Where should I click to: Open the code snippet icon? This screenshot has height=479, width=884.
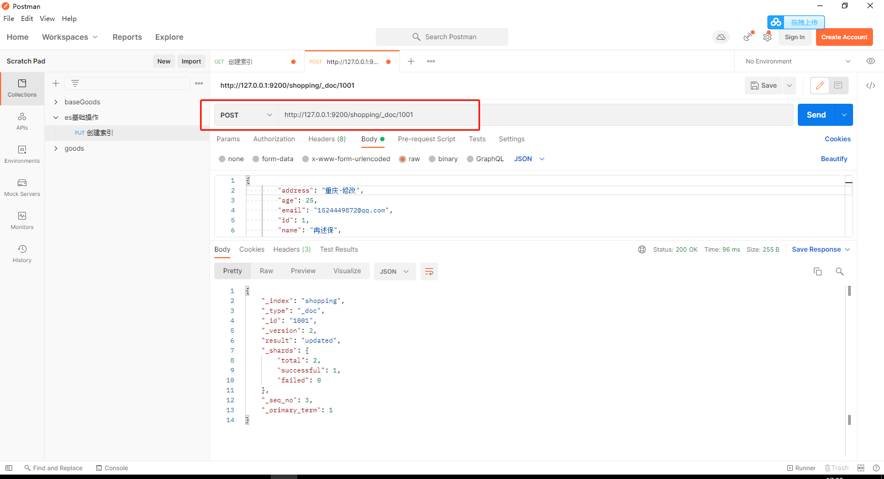point(871,86)
